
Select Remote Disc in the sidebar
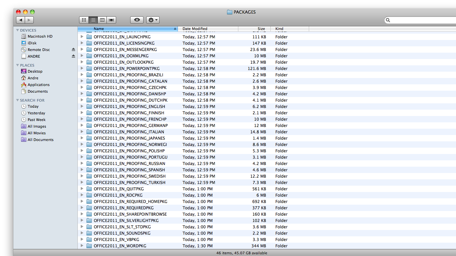point(35,50)
